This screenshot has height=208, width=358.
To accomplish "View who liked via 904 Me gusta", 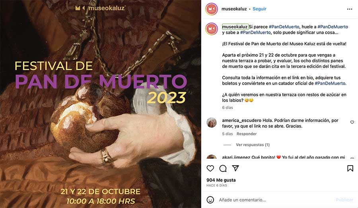I will (x=221, y=180).
